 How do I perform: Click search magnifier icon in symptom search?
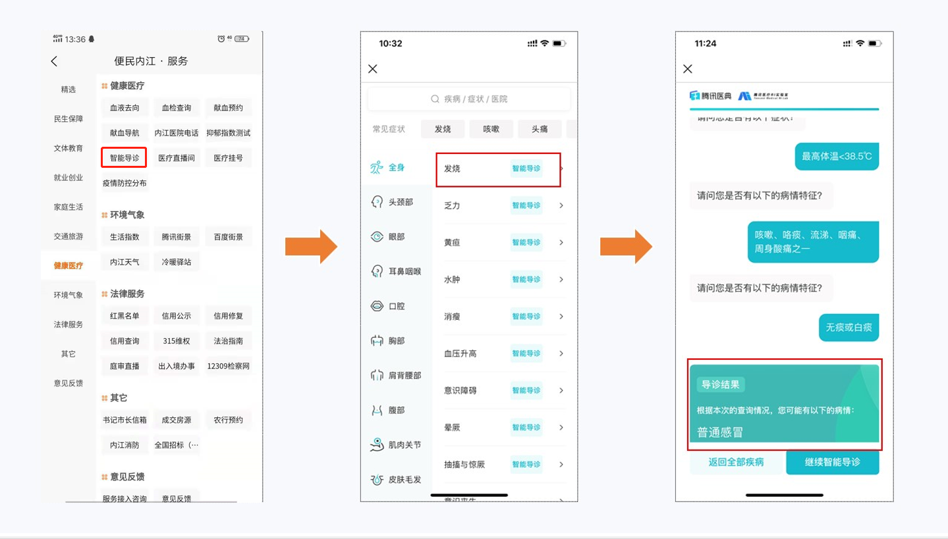(435, 99)
